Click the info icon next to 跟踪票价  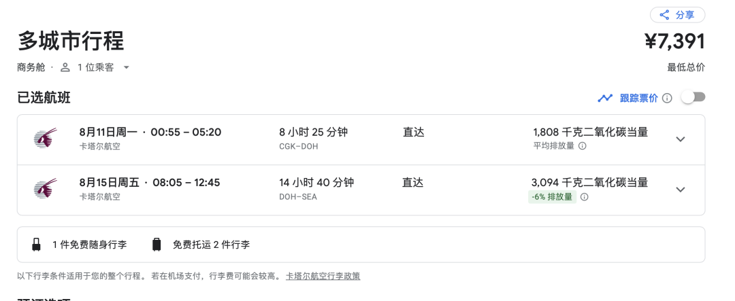667,99
